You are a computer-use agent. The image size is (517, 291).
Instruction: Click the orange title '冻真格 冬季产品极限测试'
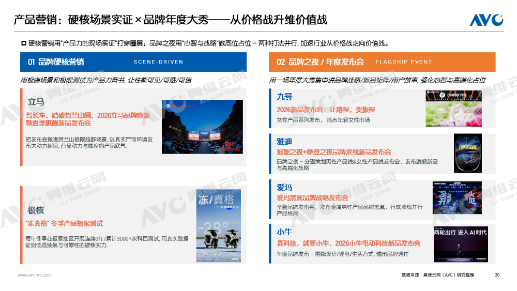click(x=64, y=223)
